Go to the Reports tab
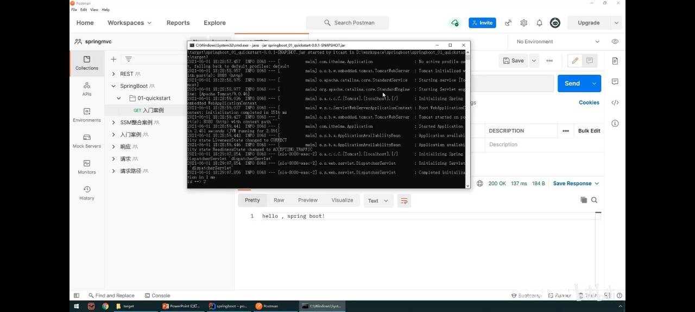Image resolution: width=695 pixels, height=312 pixels. (178, 23)
